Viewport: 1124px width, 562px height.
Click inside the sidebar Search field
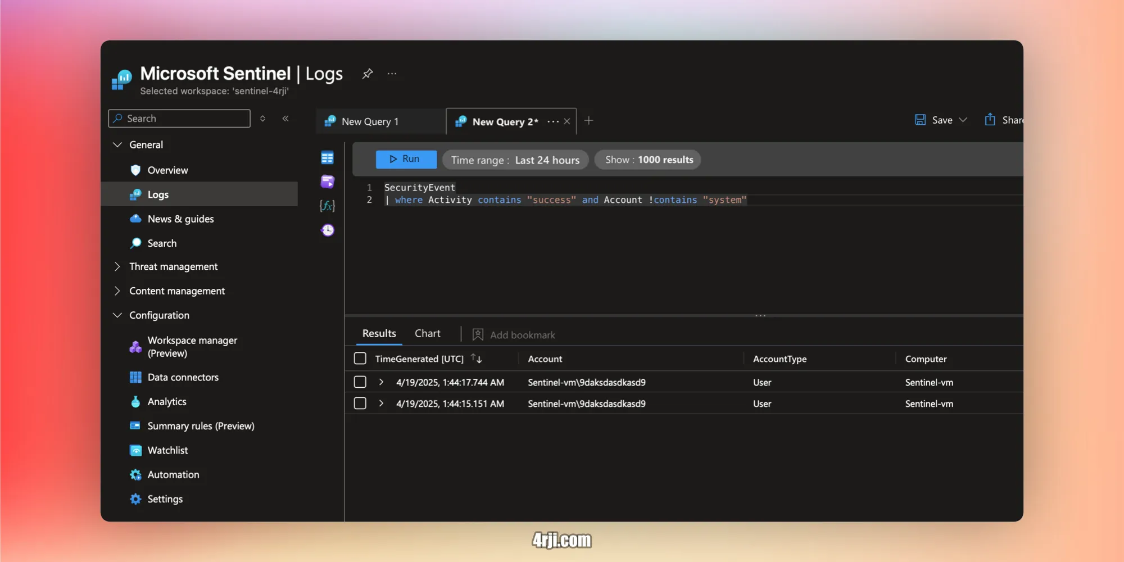click(179, 118)
